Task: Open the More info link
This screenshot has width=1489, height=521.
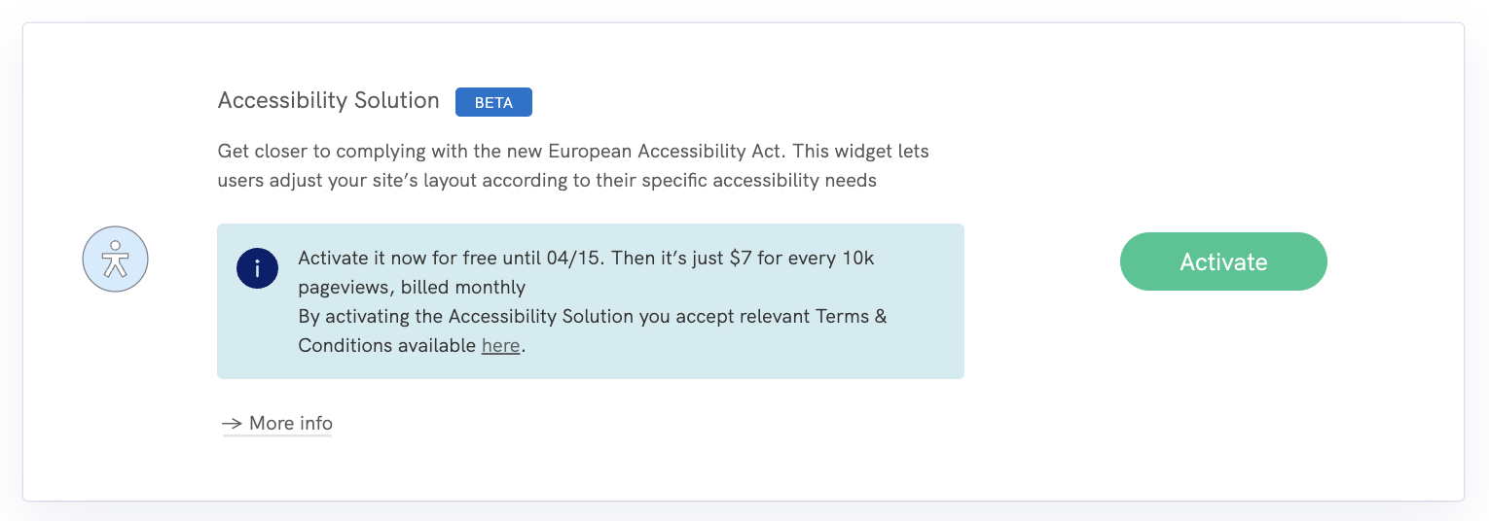Action: point(290,424)
